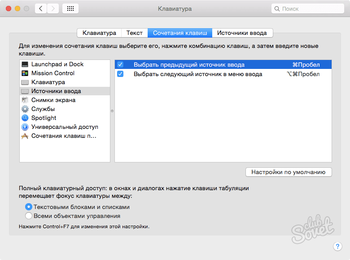The height and width of the screenshot is (260, 350).
Task: Click the Launchpad и Dock icon
Action: click(x=25, y=64)
